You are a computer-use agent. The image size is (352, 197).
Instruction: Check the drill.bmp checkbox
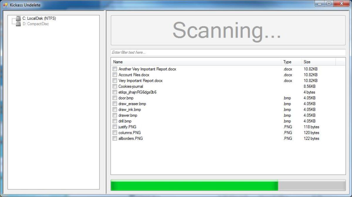[x=115, y=121]
